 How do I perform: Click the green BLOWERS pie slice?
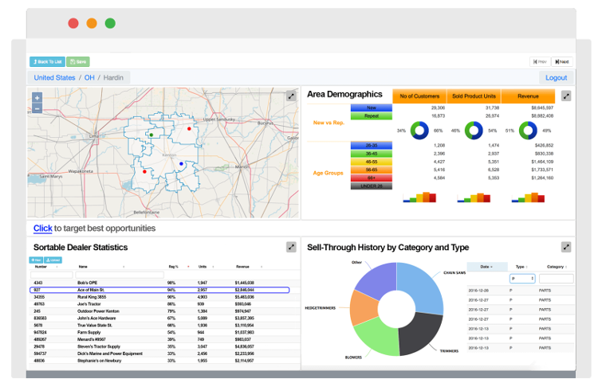(x=378, y=337)
